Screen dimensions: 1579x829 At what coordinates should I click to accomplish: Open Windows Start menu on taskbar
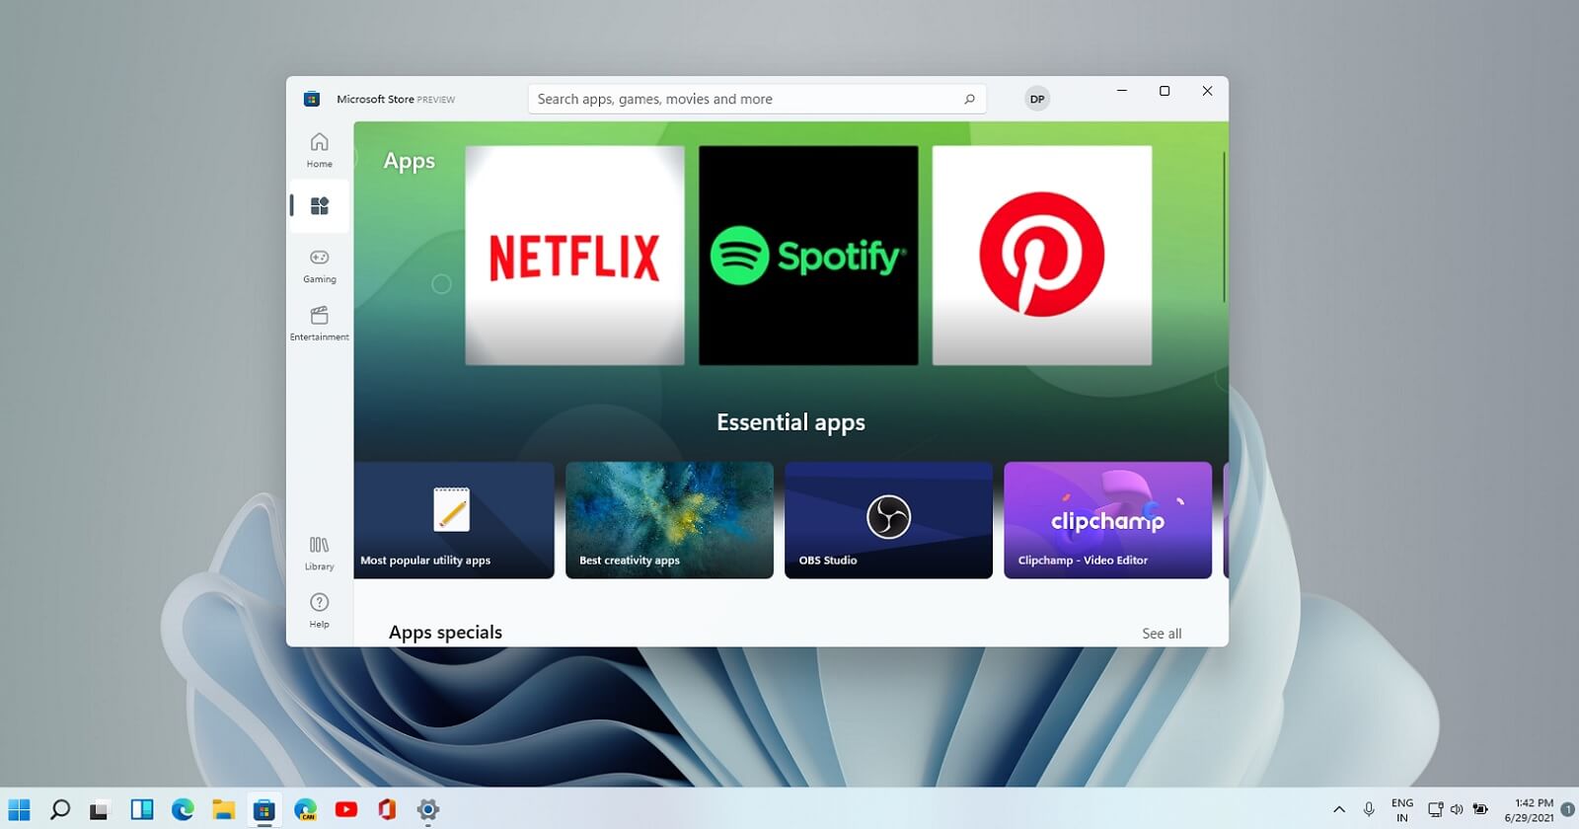coord(19,809)
